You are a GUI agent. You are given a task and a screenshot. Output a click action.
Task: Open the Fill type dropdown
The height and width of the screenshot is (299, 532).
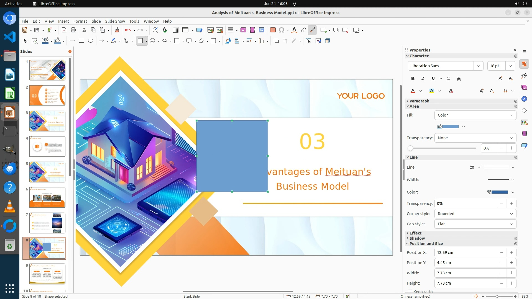(x=475, y=115)
